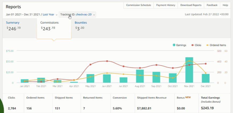This screenshot has height=113, width=233.
Task: Click the Reports page heading
Action: pyautogui.click(x=13, y=7)
